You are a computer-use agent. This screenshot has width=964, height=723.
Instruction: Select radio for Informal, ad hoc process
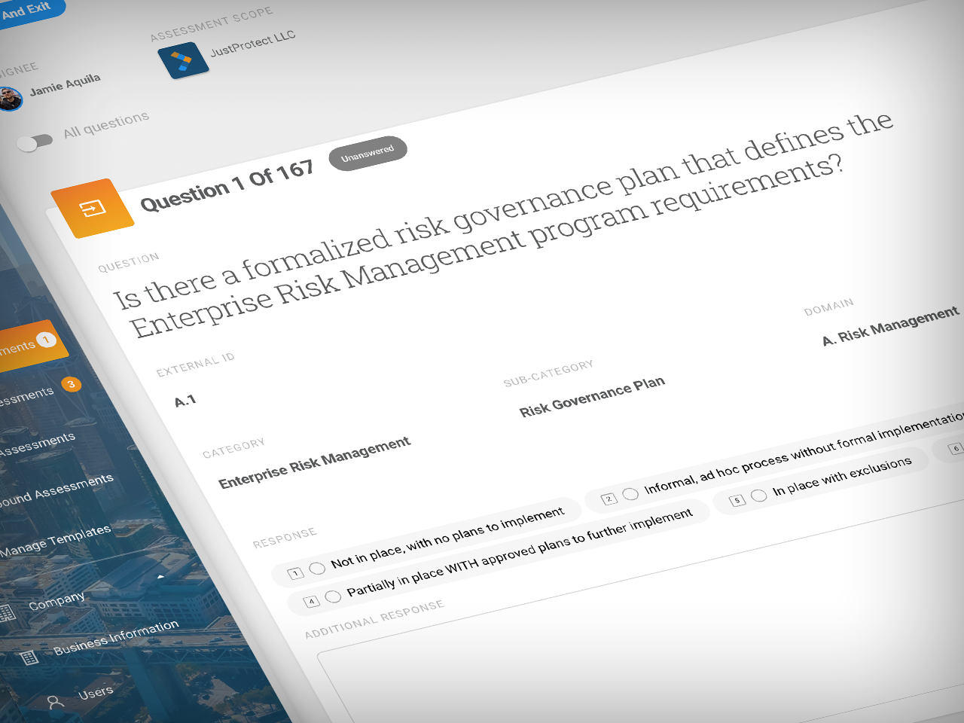pyautogui.click(x=631, y=493)
